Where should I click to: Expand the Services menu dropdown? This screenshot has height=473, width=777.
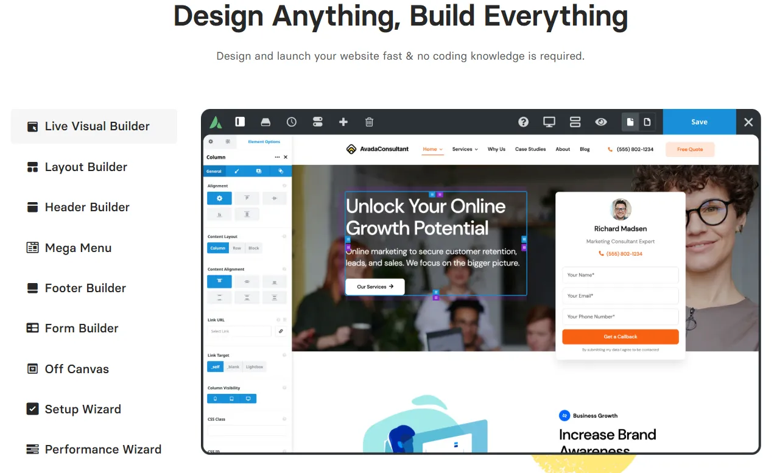click(x=465, y=149)
